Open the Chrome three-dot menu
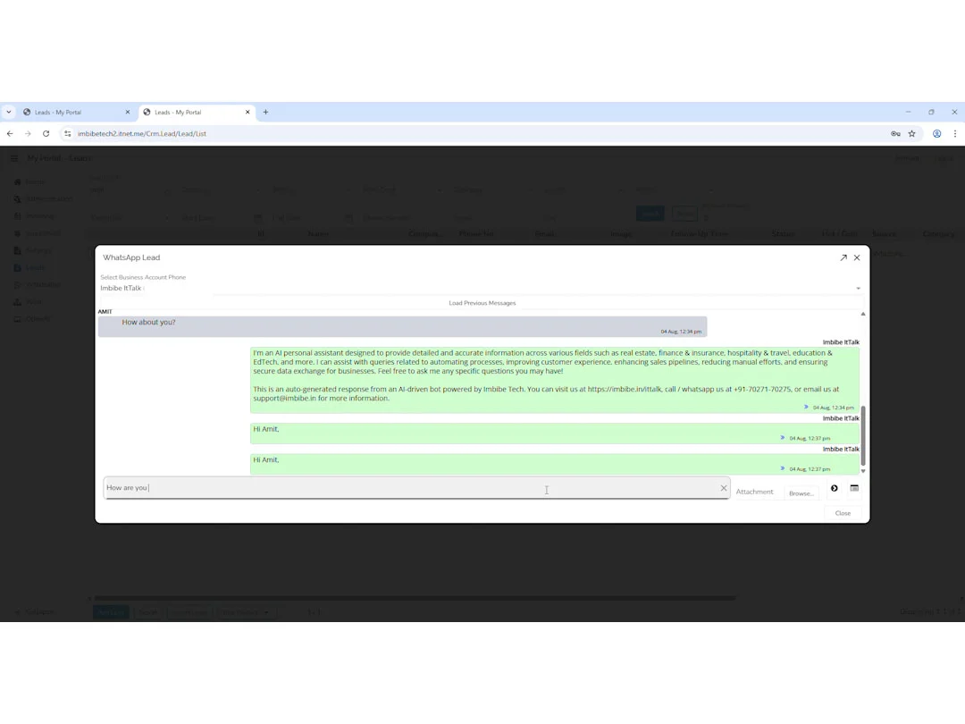 coord(955,133)
